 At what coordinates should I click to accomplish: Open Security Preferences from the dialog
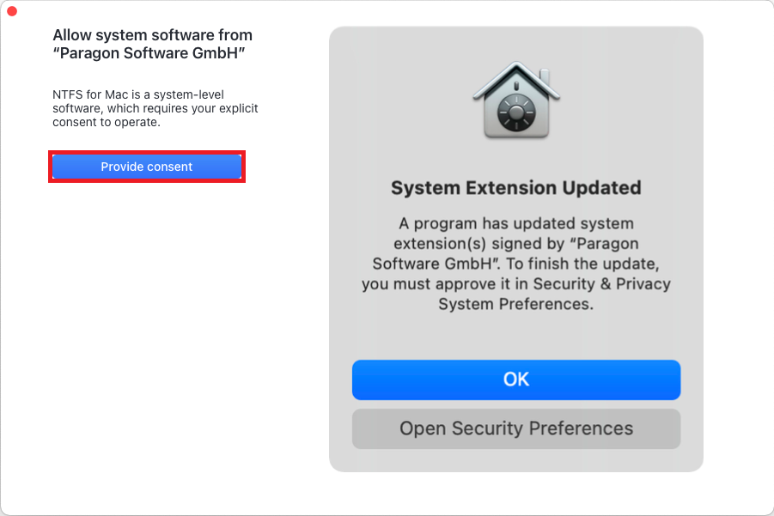click(x=515, y=428)
